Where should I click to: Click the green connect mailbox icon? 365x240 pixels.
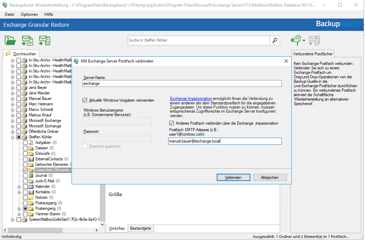click(296, 41)
